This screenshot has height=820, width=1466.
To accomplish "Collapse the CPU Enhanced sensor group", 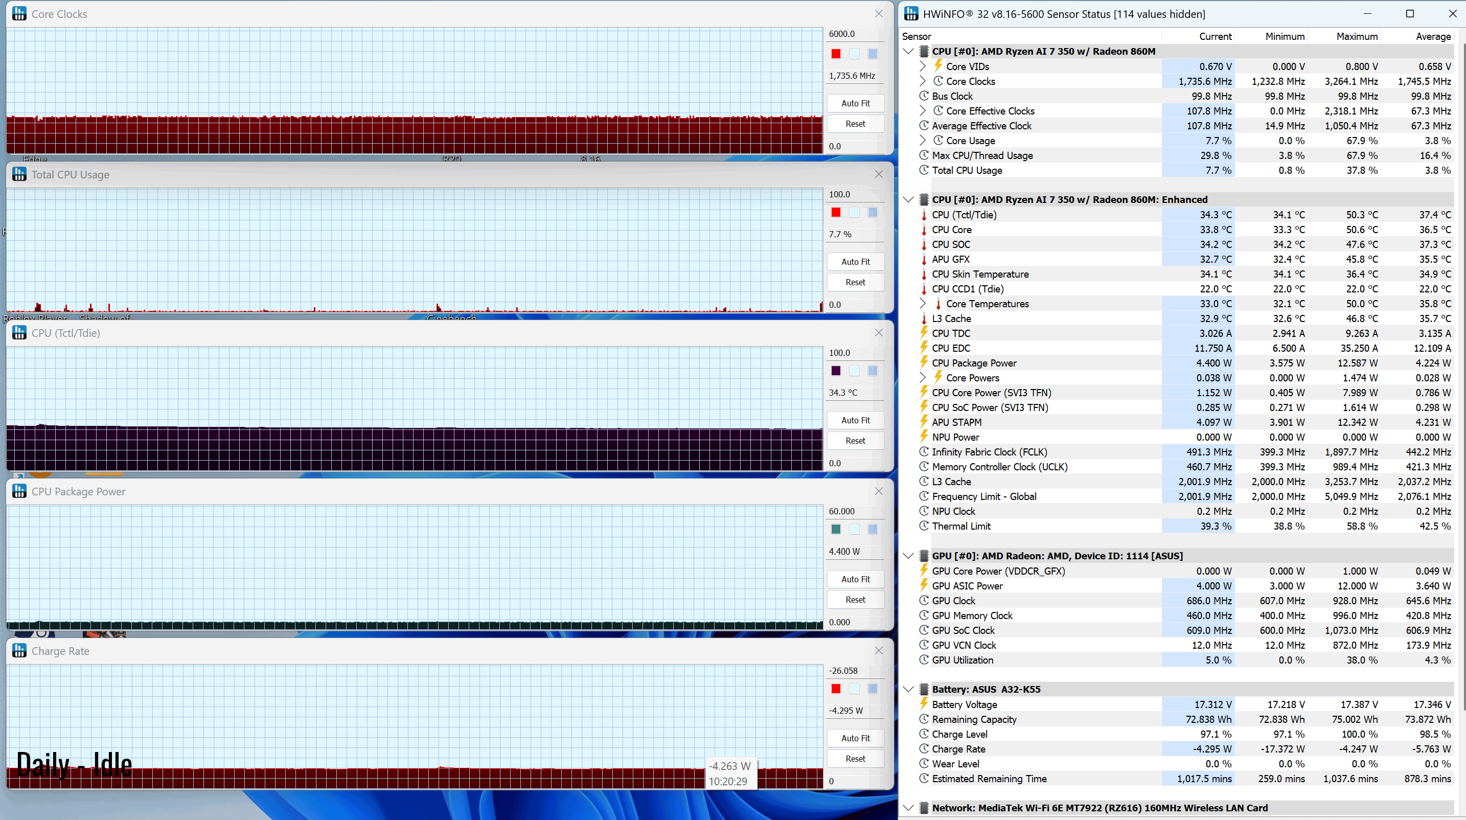I will tap(908, 200).
